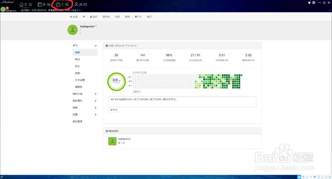Open the 主页 home tab
Image resolution: width=332 pixels, height=179 pixels.
pos(26,4)
